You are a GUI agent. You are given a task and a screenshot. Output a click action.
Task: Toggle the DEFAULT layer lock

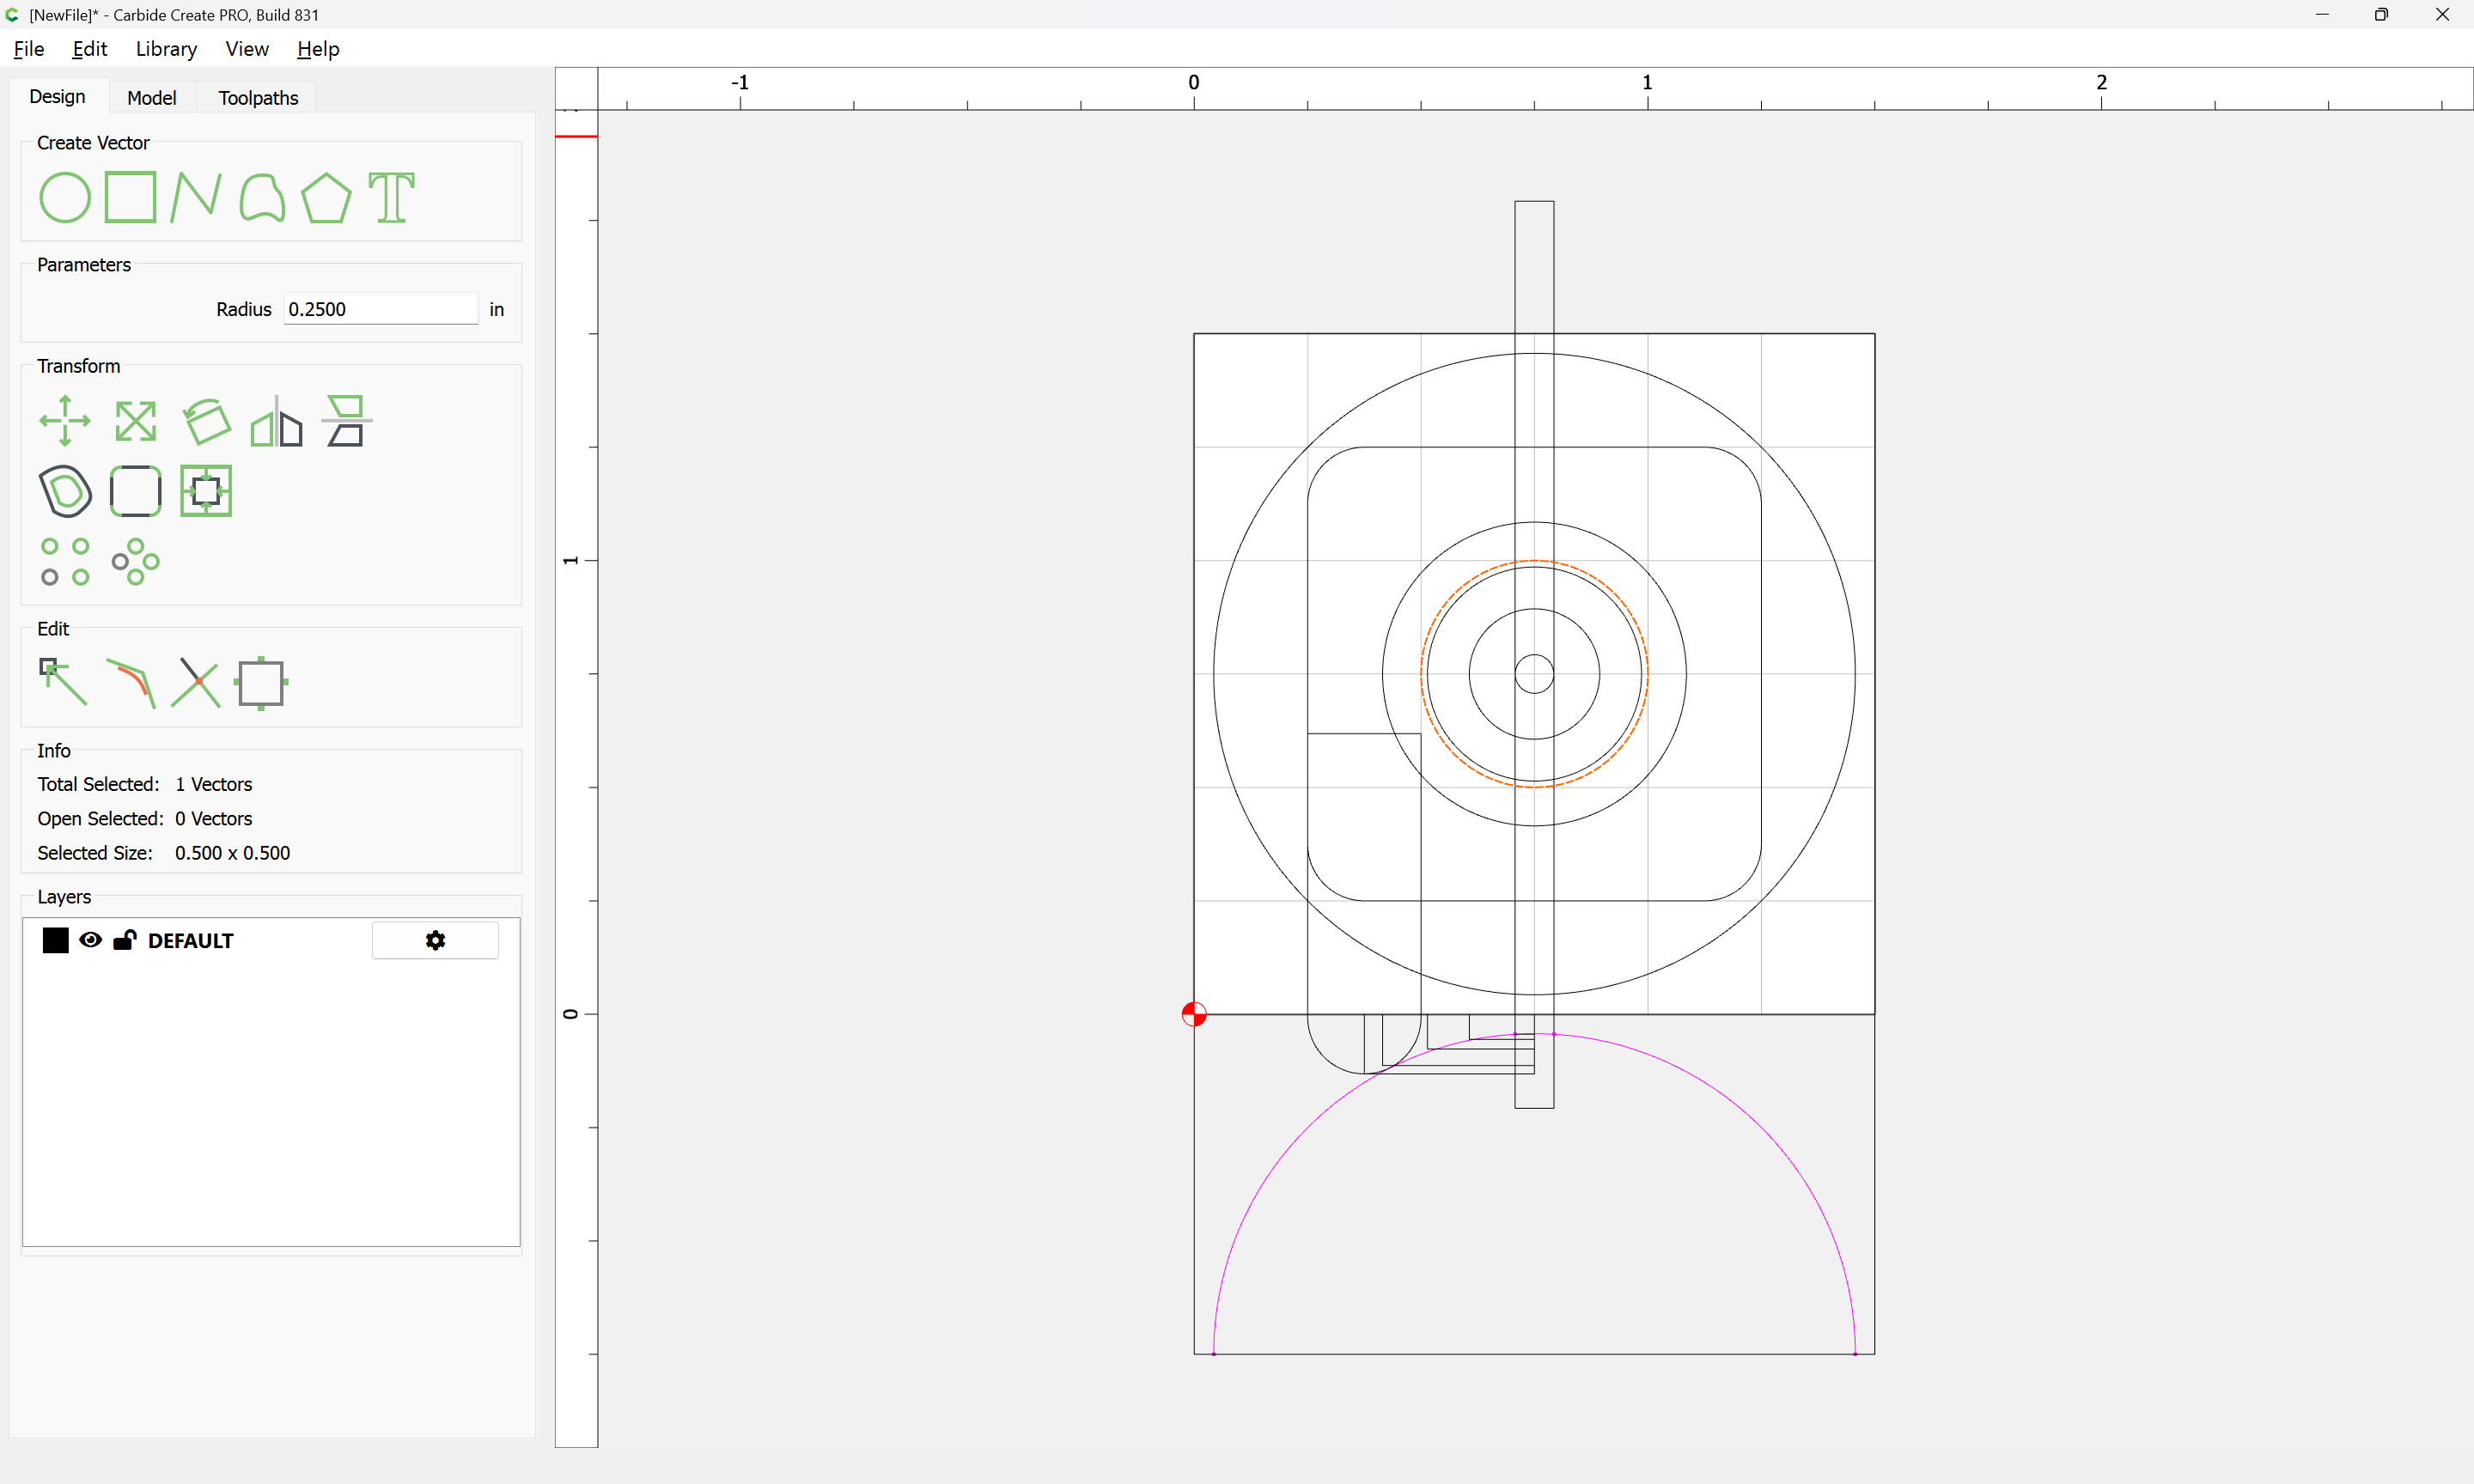pyautogui.click(x=125, y=940)
